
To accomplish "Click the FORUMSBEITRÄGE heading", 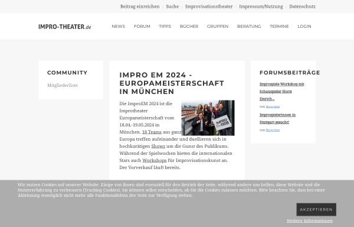I will [x=290, y=73].
